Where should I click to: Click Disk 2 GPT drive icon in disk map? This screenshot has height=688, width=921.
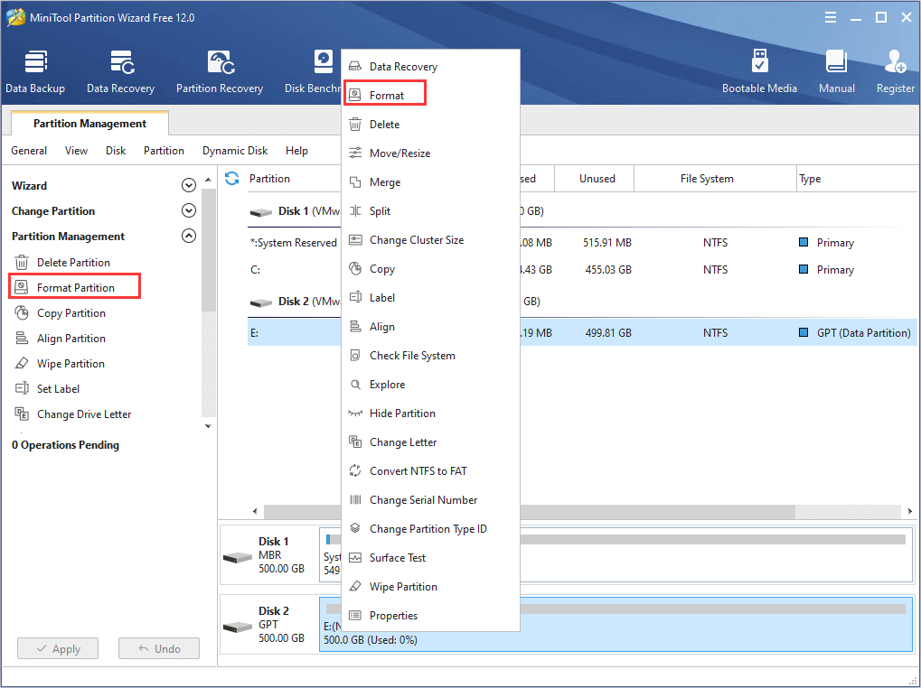(x=238, y=626)
